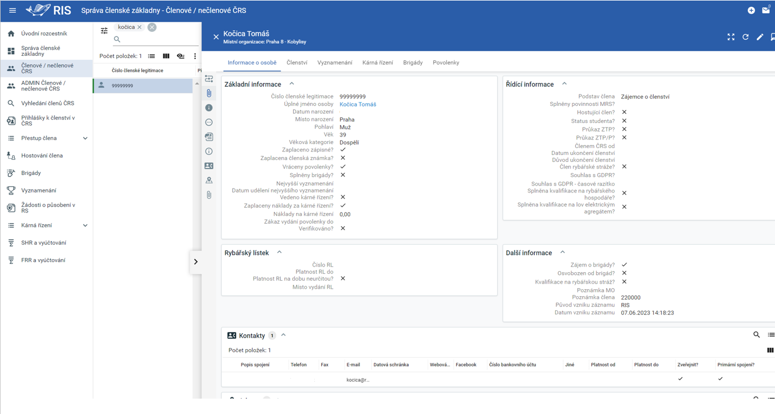Switch to the Povolenky tab
The image size is (775, 414).
click(446, 63)
